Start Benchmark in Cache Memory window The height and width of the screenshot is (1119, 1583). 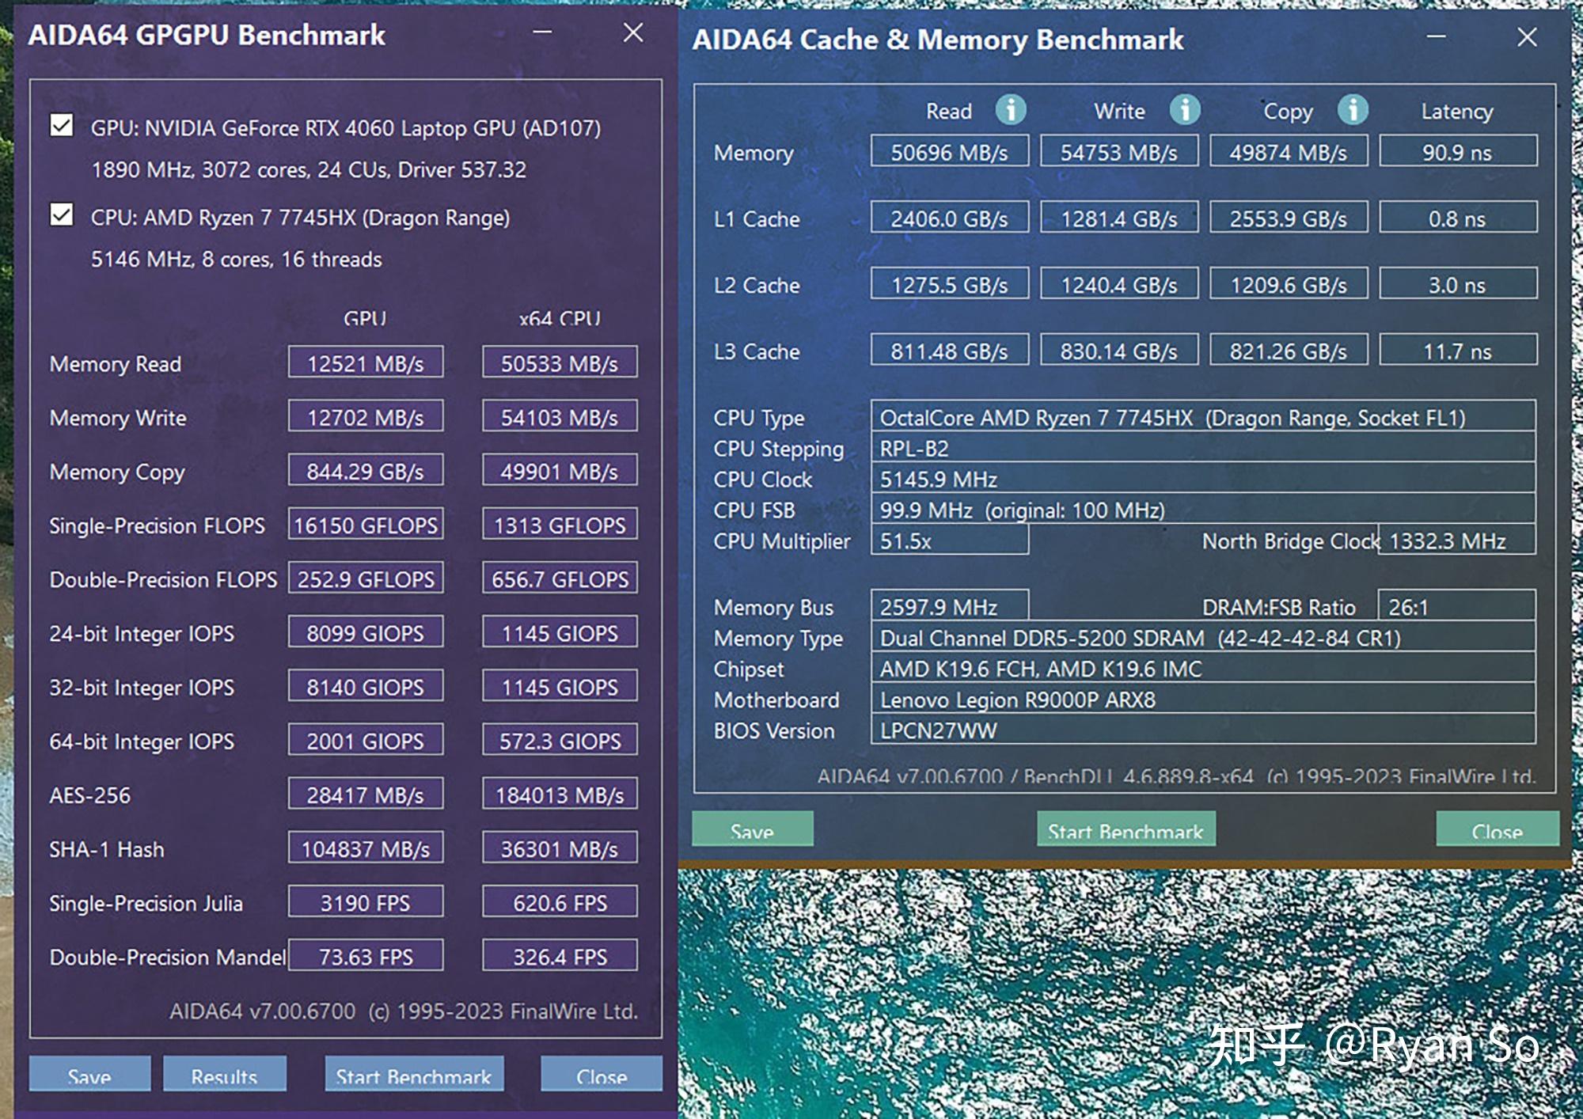tap(1123, 829)
